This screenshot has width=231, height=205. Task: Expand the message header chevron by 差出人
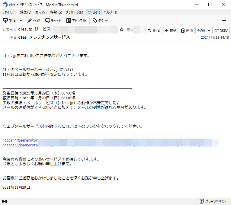click(3, 30)
